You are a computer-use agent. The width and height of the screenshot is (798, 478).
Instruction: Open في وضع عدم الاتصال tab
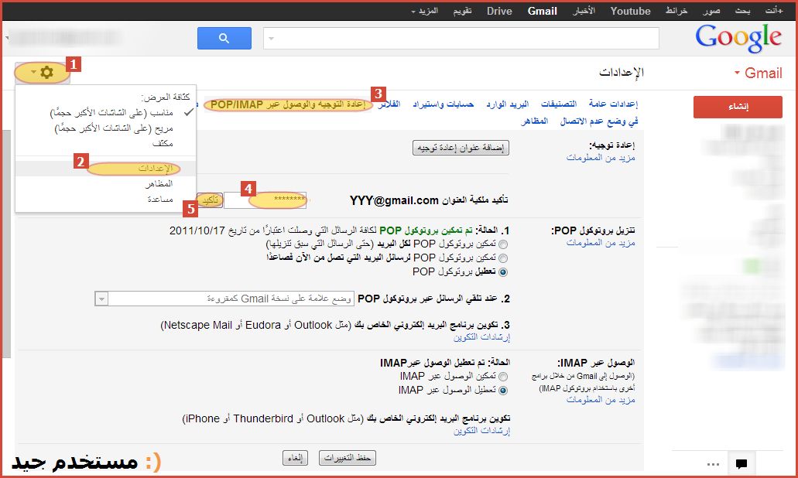coord(599,121)
